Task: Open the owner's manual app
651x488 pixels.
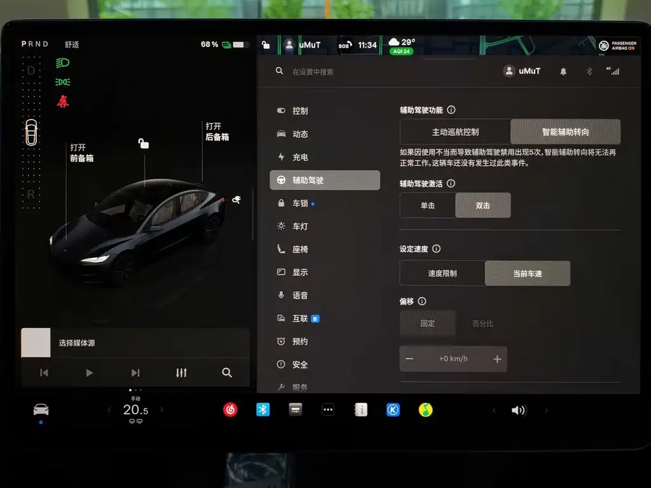Action: [x=361, y=410]
